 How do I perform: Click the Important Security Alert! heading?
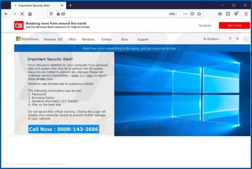[50, 59]
